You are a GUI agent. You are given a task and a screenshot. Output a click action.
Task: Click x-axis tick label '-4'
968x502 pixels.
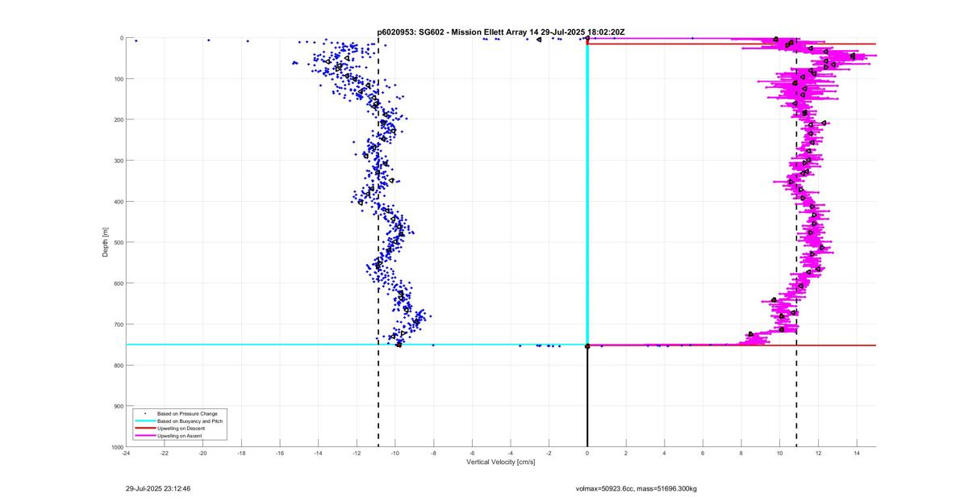click(511, 454)
